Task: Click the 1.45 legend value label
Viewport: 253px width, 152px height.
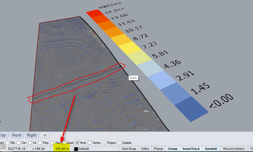Action: (x=200, y=88)
